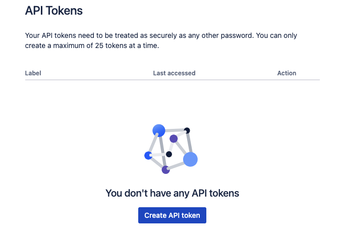Screen dimensions: 338x233
Task: Click the Last accessed column header
Action: (x=174, y=73)
